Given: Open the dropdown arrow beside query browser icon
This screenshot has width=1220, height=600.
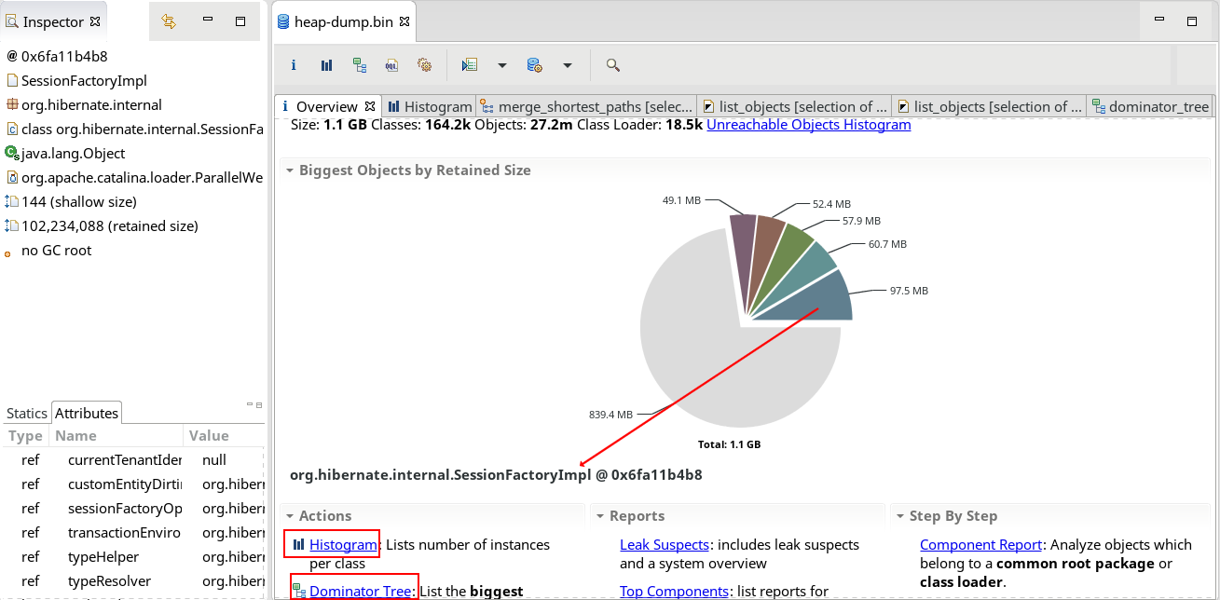Looking at the screenshot, I should coord(567,65).
